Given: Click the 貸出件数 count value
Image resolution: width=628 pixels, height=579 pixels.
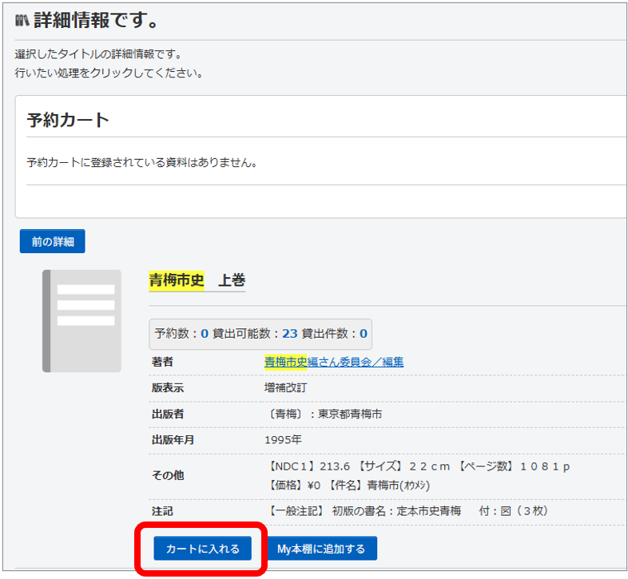Looking at the screenshot, I should pyautogui.click(x=363, y=334).
